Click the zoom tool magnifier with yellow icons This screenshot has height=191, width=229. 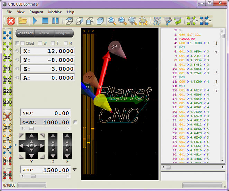click(x=143, y=21)
